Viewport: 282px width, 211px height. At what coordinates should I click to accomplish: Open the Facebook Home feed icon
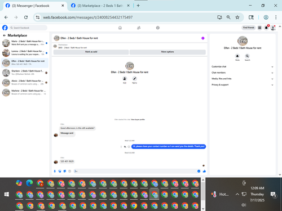pyautogui.click(x=120, y=28)
